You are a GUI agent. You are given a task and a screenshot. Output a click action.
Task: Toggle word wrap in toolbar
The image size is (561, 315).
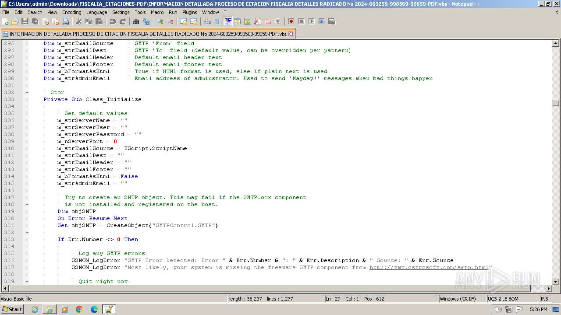[207, 21]
